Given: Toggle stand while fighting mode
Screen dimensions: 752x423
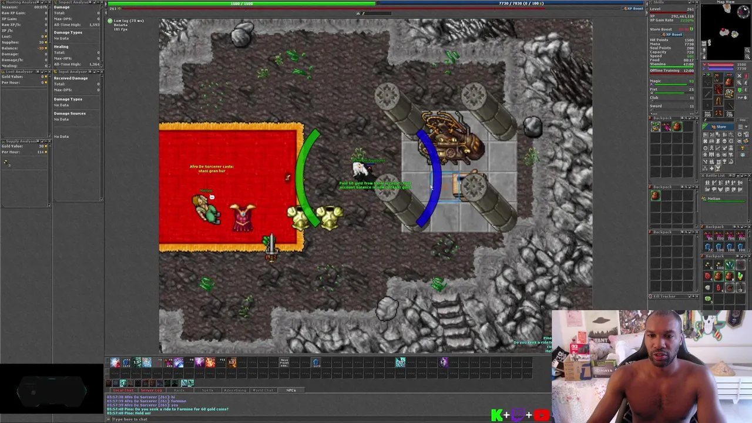Looking at the screenshot, I should point(746,76).
